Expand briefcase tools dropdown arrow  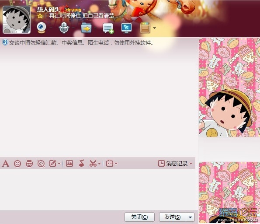[x=116, y=164]
